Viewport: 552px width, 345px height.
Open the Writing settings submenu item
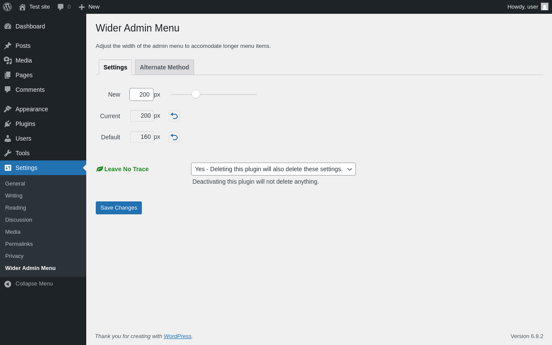(14, 195)
